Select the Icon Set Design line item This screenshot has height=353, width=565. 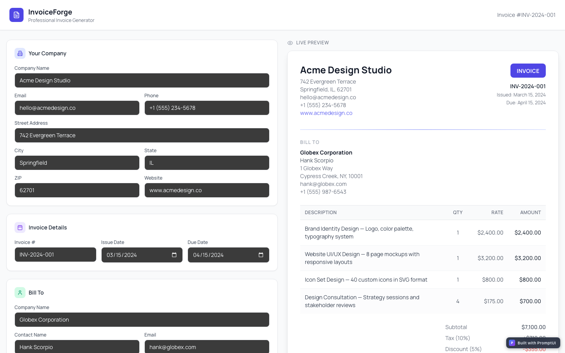423,280
